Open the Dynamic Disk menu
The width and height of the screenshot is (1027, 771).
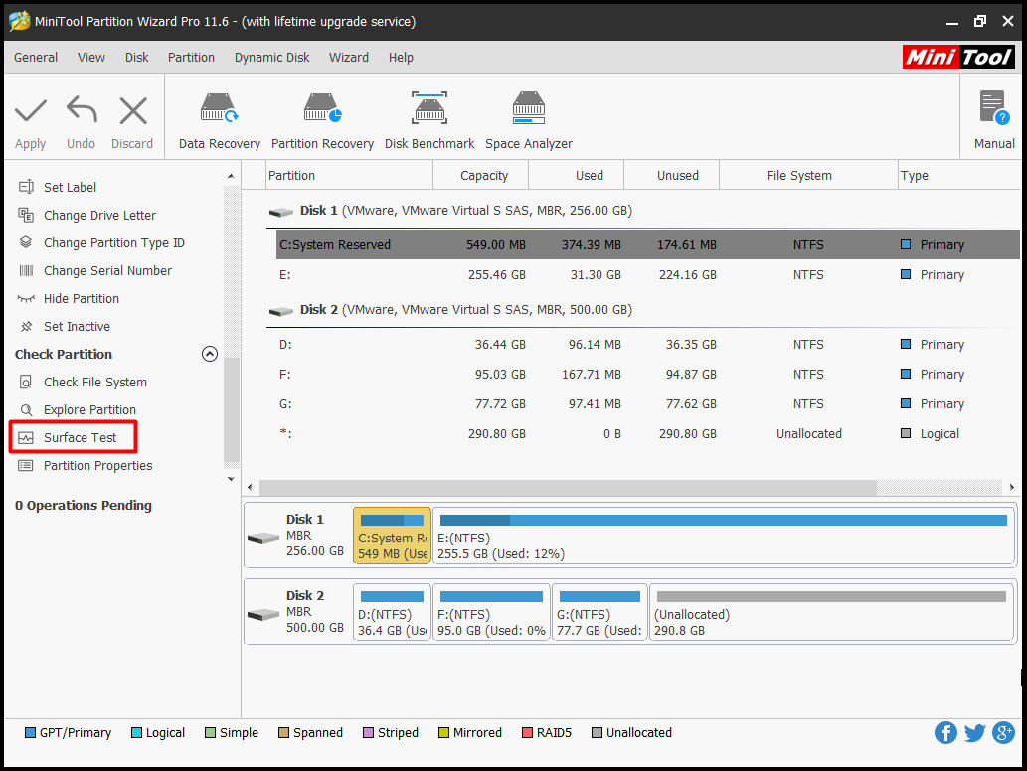click(x=271, y=57)
